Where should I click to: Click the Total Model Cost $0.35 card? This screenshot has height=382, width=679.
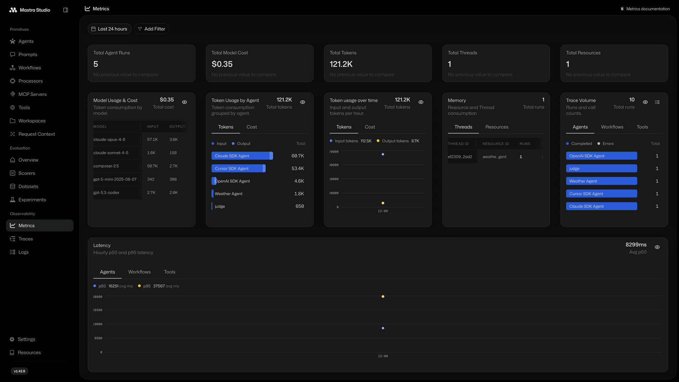tap(260, 63)
